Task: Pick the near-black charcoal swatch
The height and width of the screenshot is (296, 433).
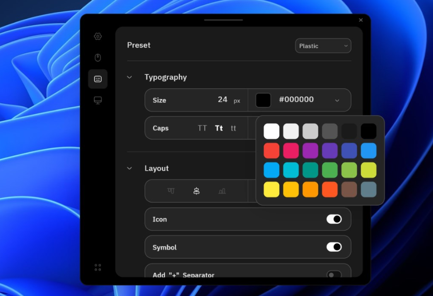Action: 349,132
